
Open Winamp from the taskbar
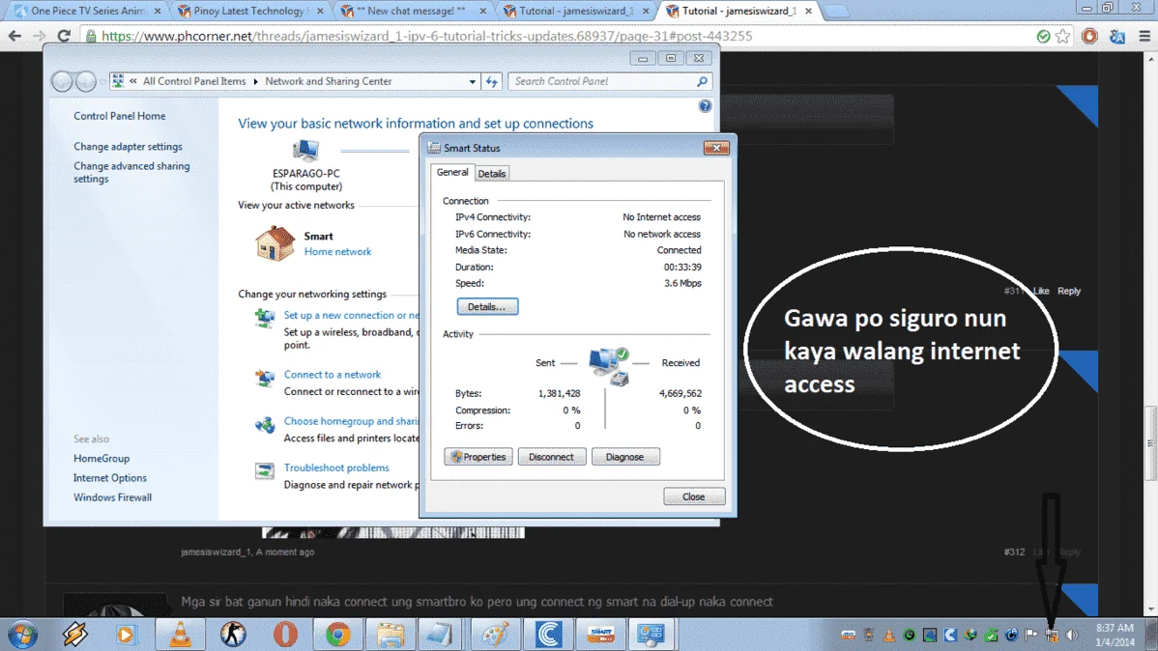74,634
